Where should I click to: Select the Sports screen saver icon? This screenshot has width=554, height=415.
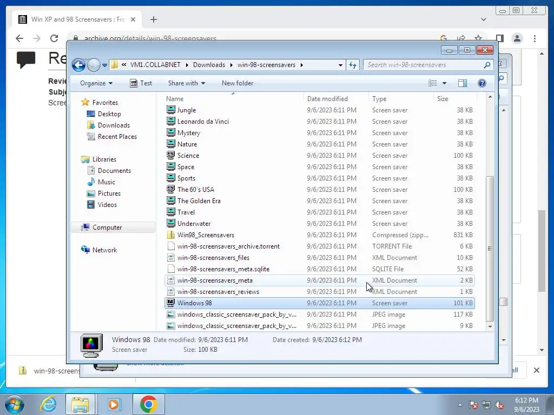(x=170, y=178)
